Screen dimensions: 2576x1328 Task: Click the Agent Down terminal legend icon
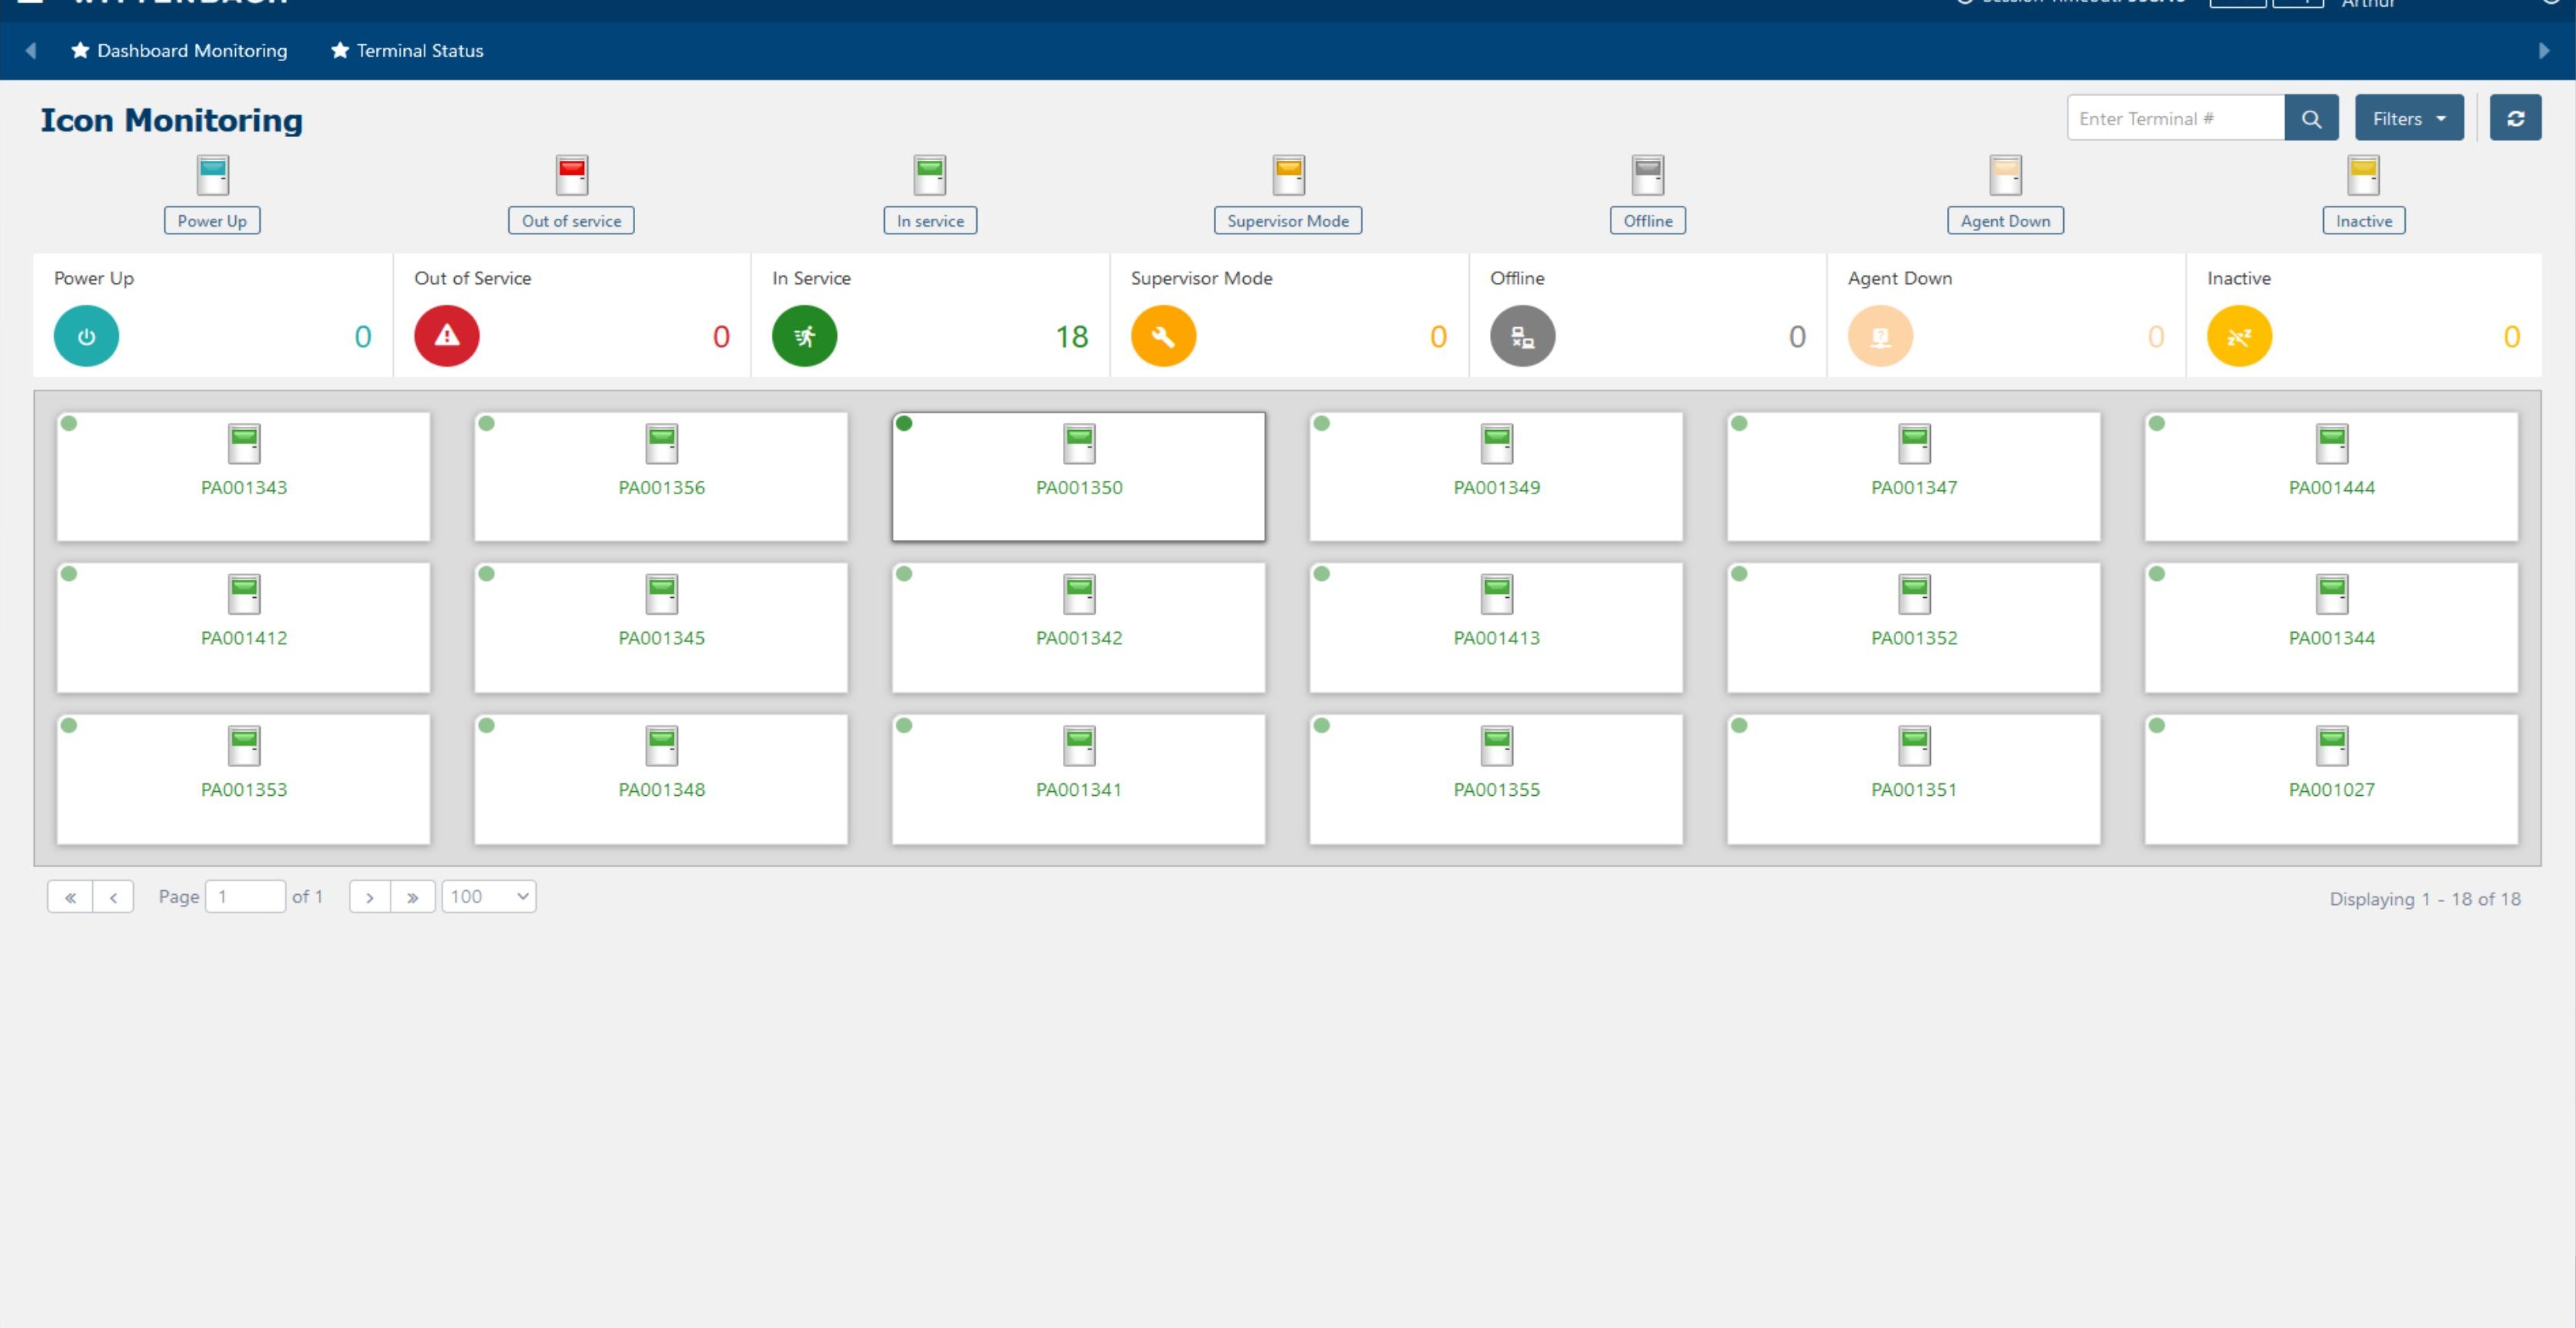coord(2005,175)
